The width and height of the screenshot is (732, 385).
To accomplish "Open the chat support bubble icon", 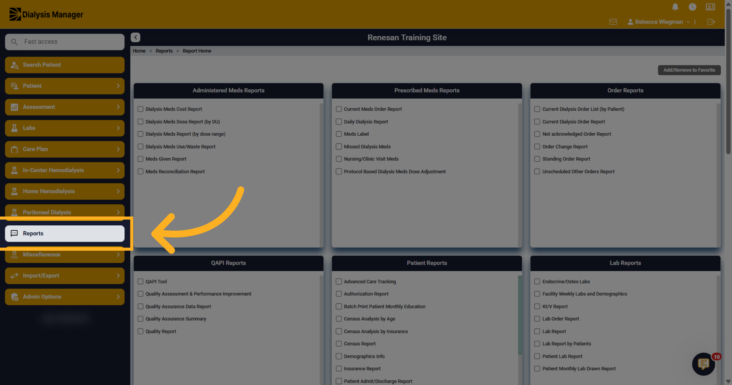I will click(703, 364).
